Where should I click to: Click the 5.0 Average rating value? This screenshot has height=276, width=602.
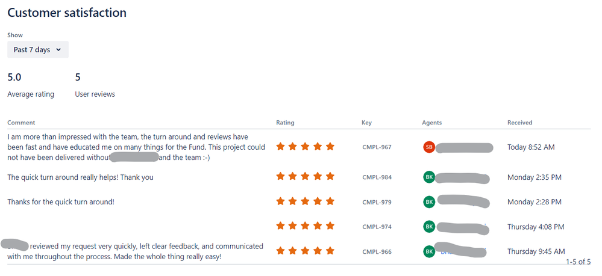tap(14, 78)
